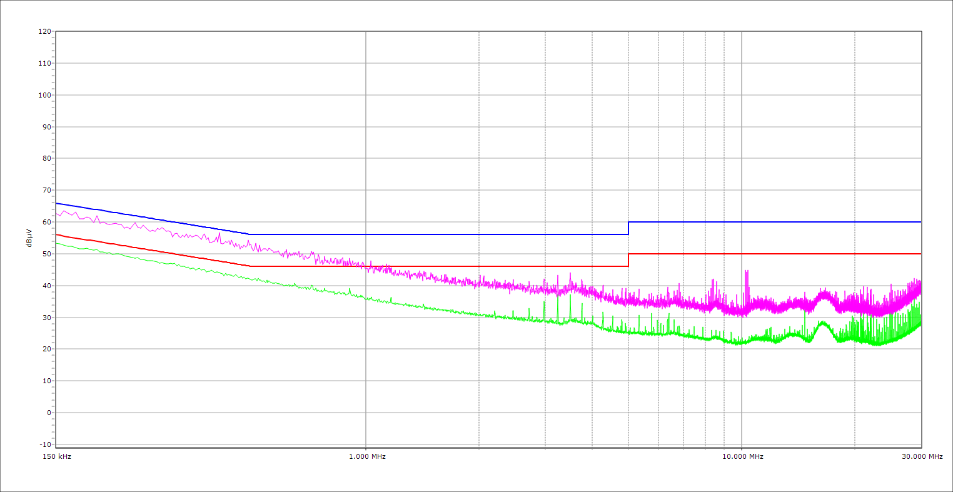This screenshot has width=953, height=492.
Task: Click the 10.000 MHz frequency label
Action: [742, 457]
